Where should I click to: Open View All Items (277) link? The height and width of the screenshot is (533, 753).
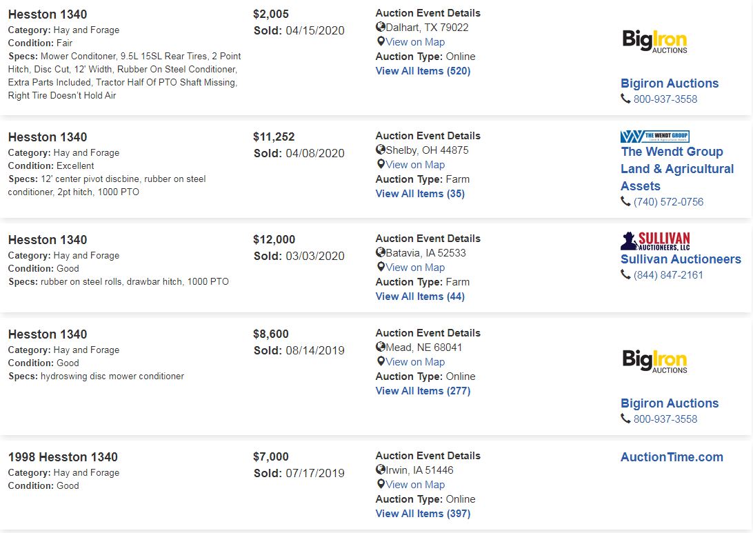(x=423, y=391)
